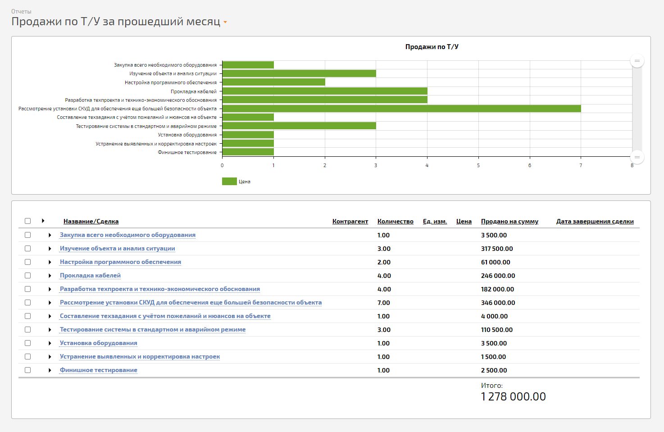The height and width of the screenshot is (432, 664).
Task: Toggle the green Цена legend swatch
Action: tap(229, 182)
